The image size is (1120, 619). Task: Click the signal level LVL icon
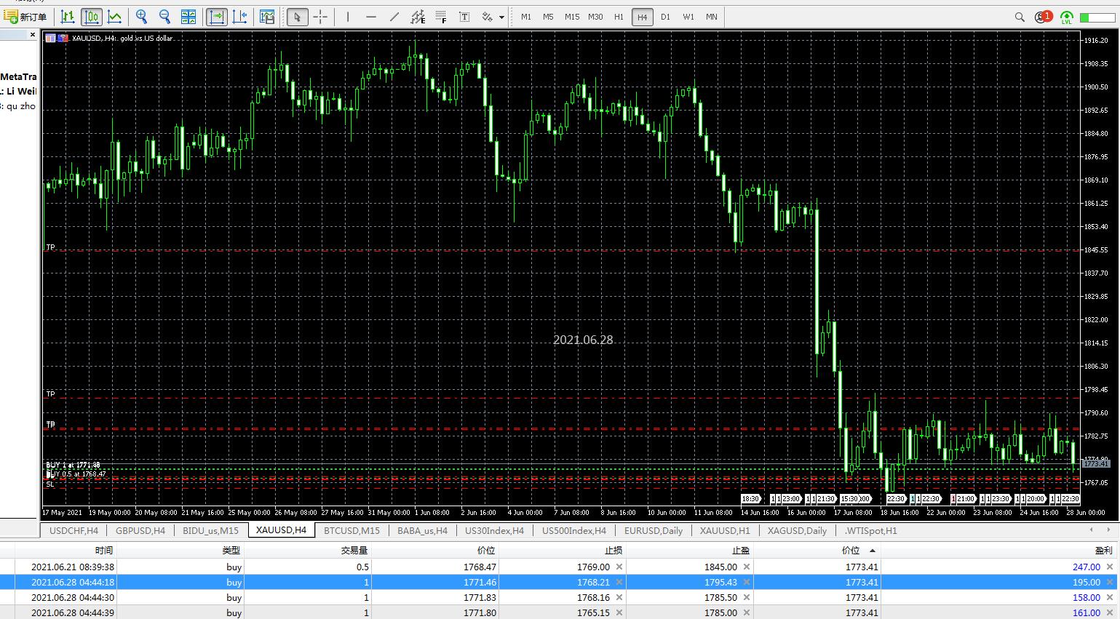[x=1066, y=17]
